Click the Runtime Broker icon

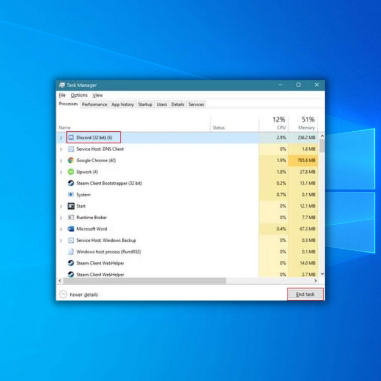click(71, 218)
